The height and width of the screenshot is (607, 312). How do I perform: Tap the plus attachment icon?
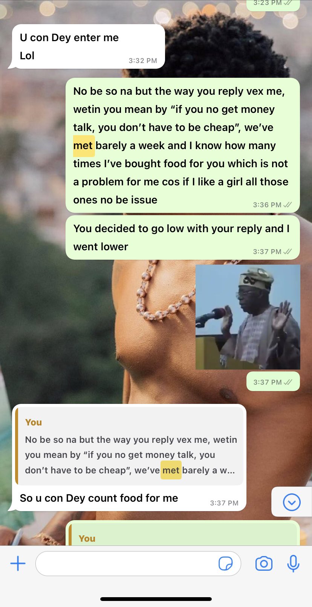point(18,564)
